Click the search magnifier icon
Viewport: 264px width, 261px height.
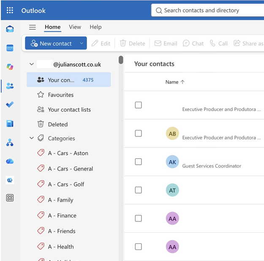point(159,11)
